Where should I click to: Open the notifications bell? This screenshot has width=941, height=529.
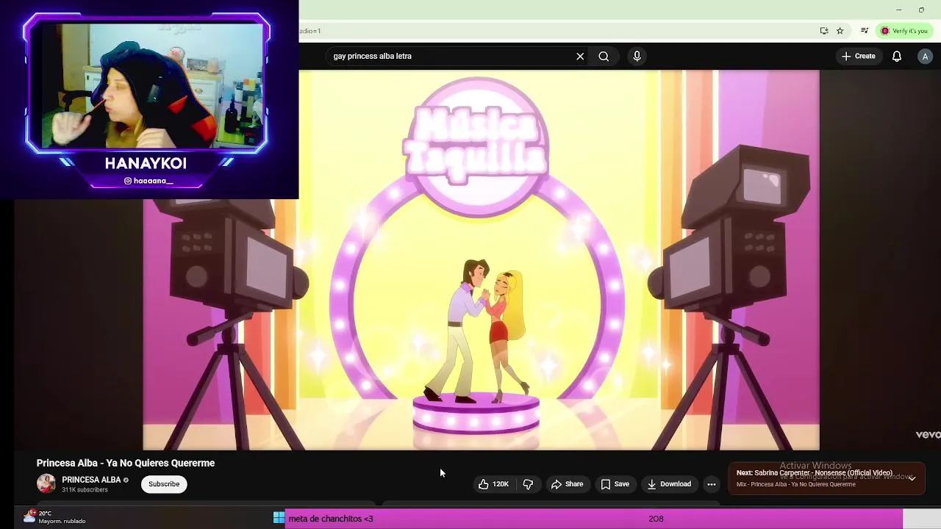click(x=897, y=56)
